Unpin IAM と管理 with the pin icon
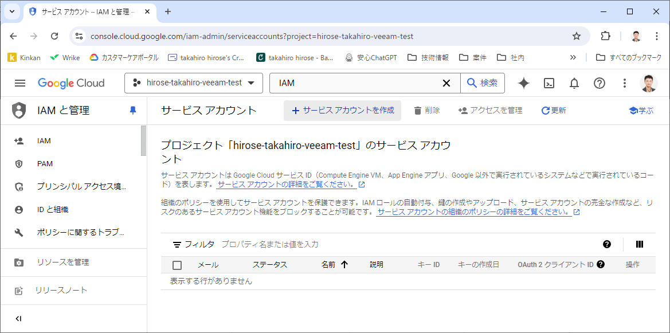 pyautogui.click(x=133, y=111)
